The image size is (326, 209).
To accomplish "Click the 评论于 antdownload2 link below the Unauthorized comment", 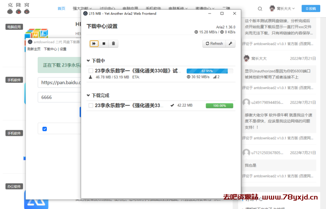I will (278, 88).
